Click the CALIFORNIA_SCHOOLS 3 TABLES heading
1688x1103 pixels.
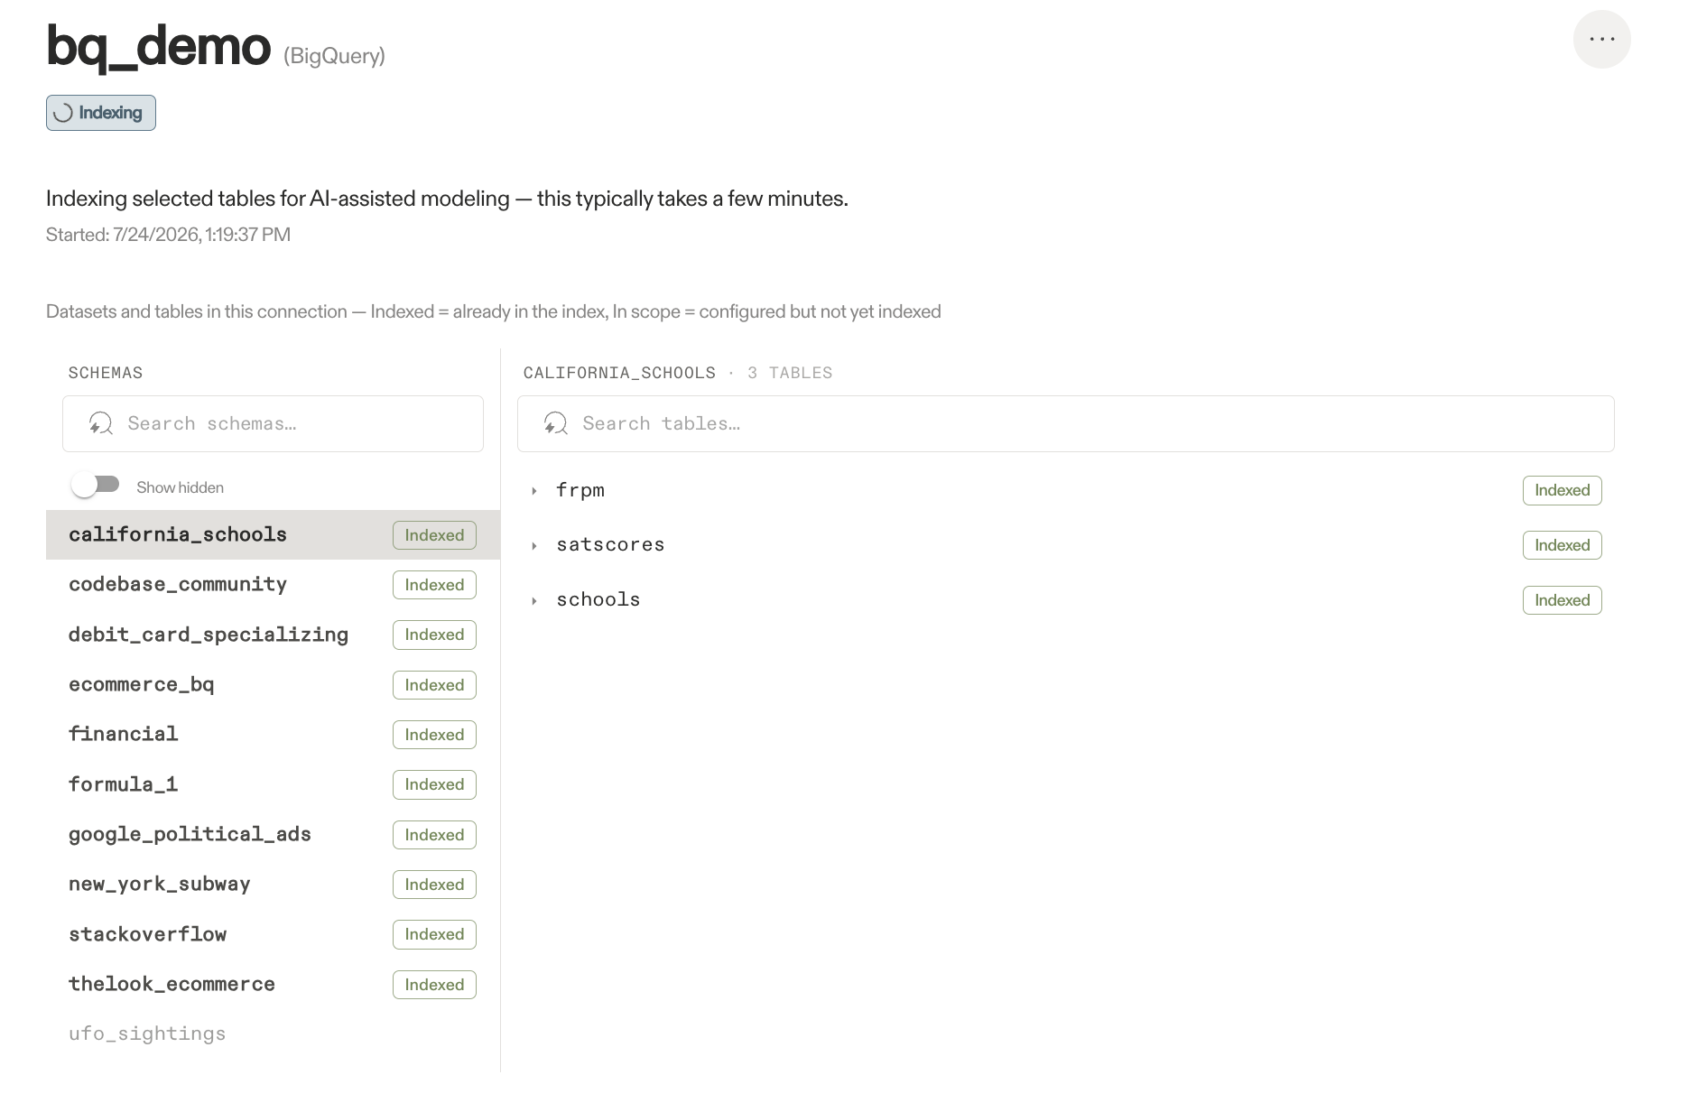coord(678,373)
